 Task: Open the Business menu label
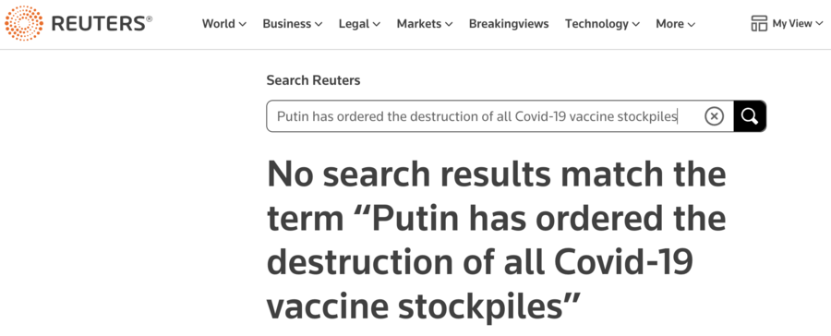pyautogui.click(x=287, y=24)
